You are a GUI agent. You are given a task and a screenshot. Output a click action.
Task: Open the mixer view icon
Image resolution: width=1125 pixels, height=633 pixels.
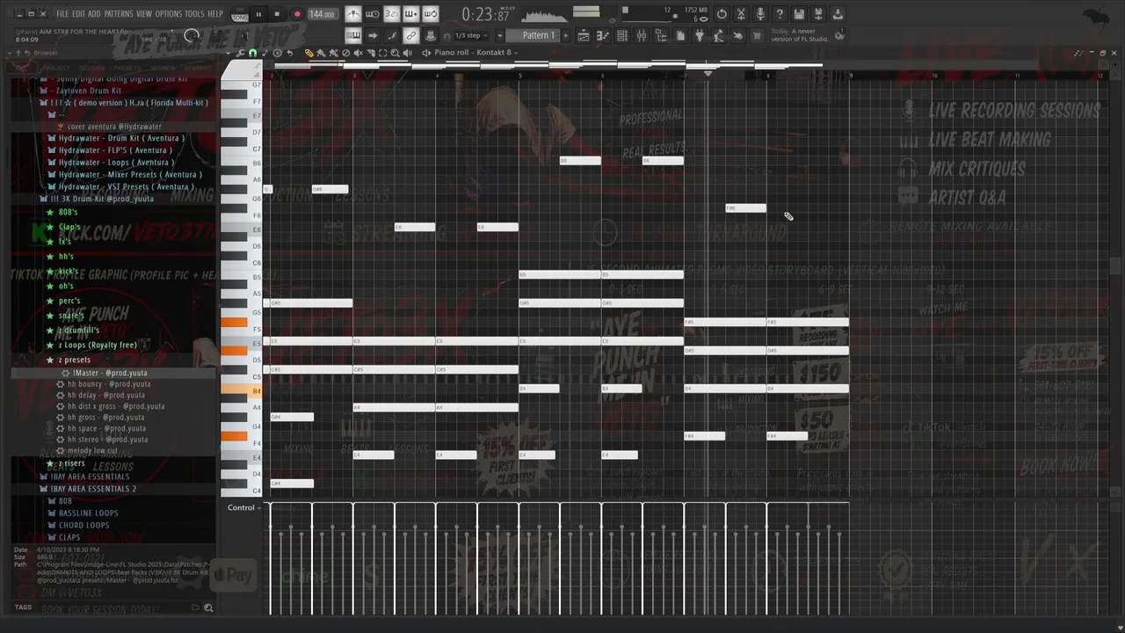point(641,35)
